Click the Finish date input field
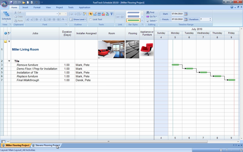The height and width of the screenshot is (152, 243). (x=177, y=20)
